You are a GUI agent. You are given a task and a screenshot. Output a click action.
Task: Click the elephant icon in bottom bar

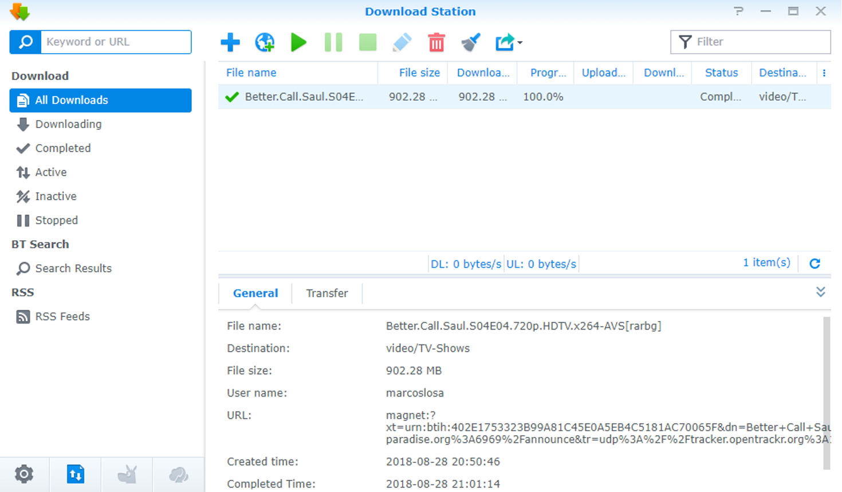[179, 474]
